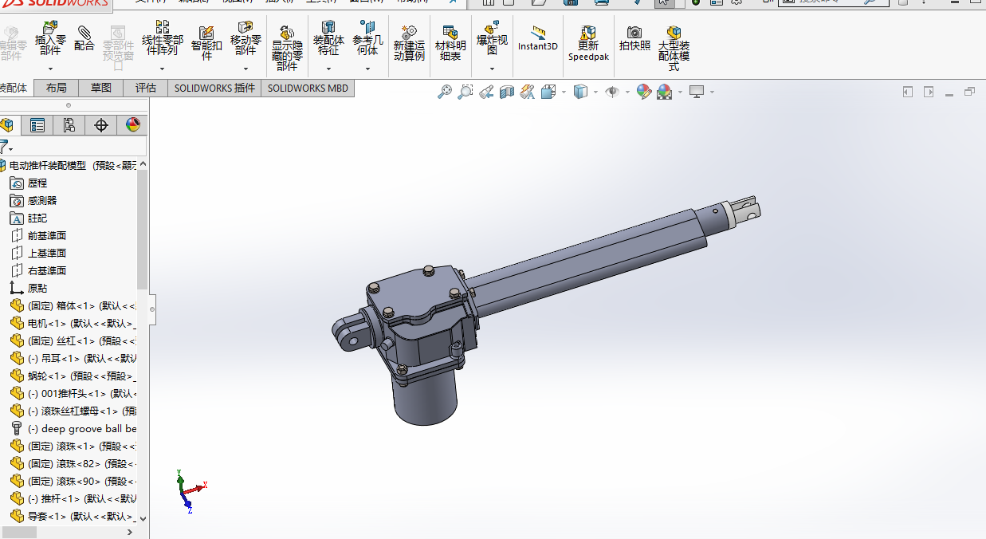Screen dimensions: 986x539
Task: Click the 更新 Speedpak icon
Action: tap(588, 33)
